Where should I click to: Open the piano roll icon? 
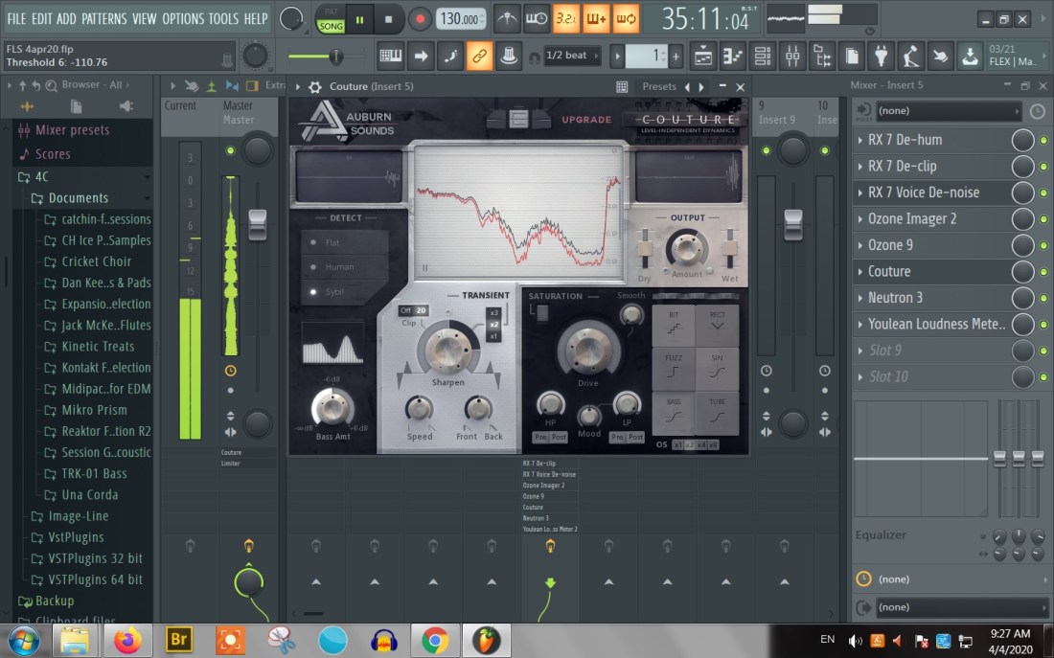pyautogui.click(x=733, y=56)
